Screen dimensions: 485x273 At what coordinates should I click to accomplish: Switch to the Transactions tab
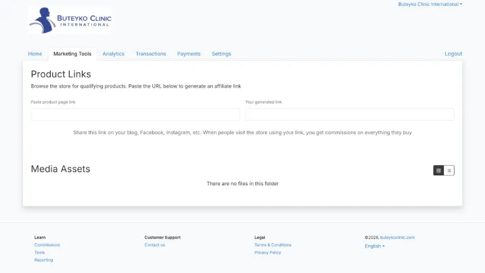point(150,54)
